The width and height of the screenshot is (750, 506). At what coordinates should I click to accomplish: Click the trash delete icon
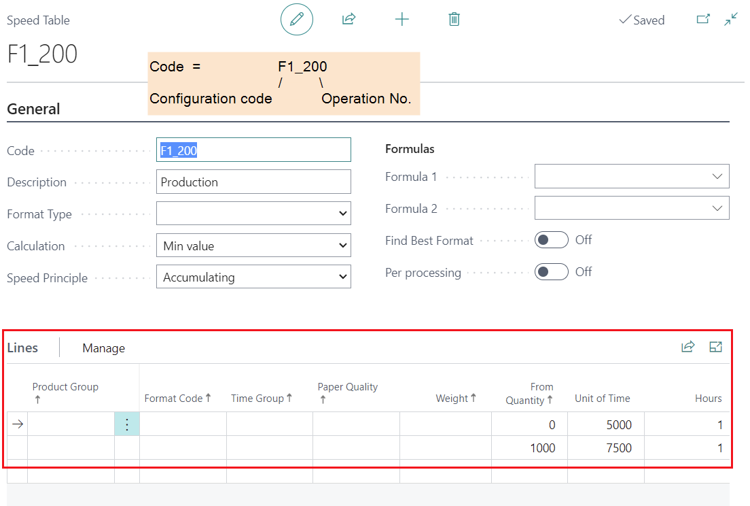(454, 20)
